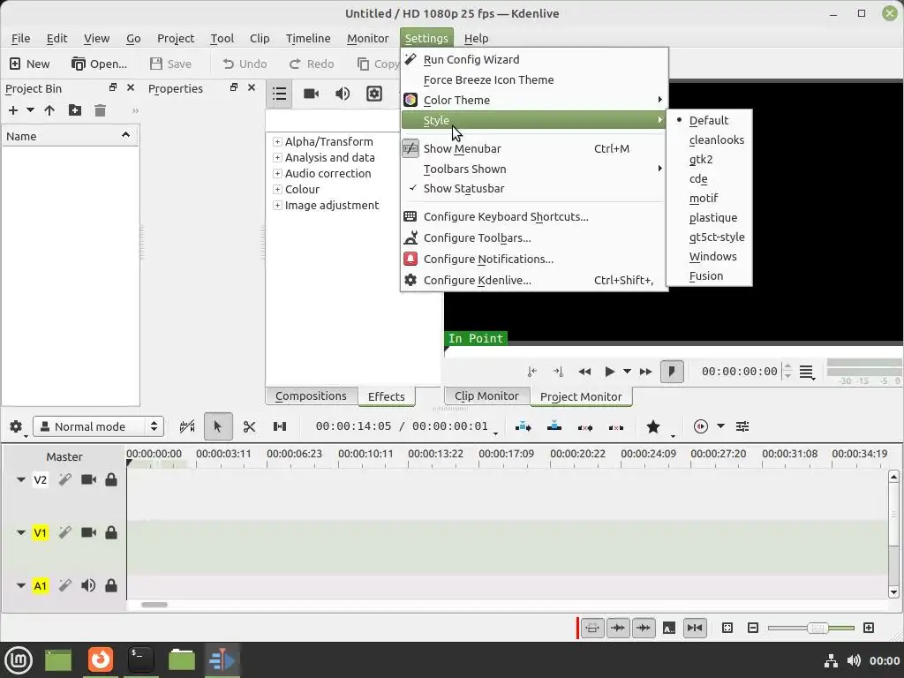Show custom effects icon in effects panel

point(374,94)
